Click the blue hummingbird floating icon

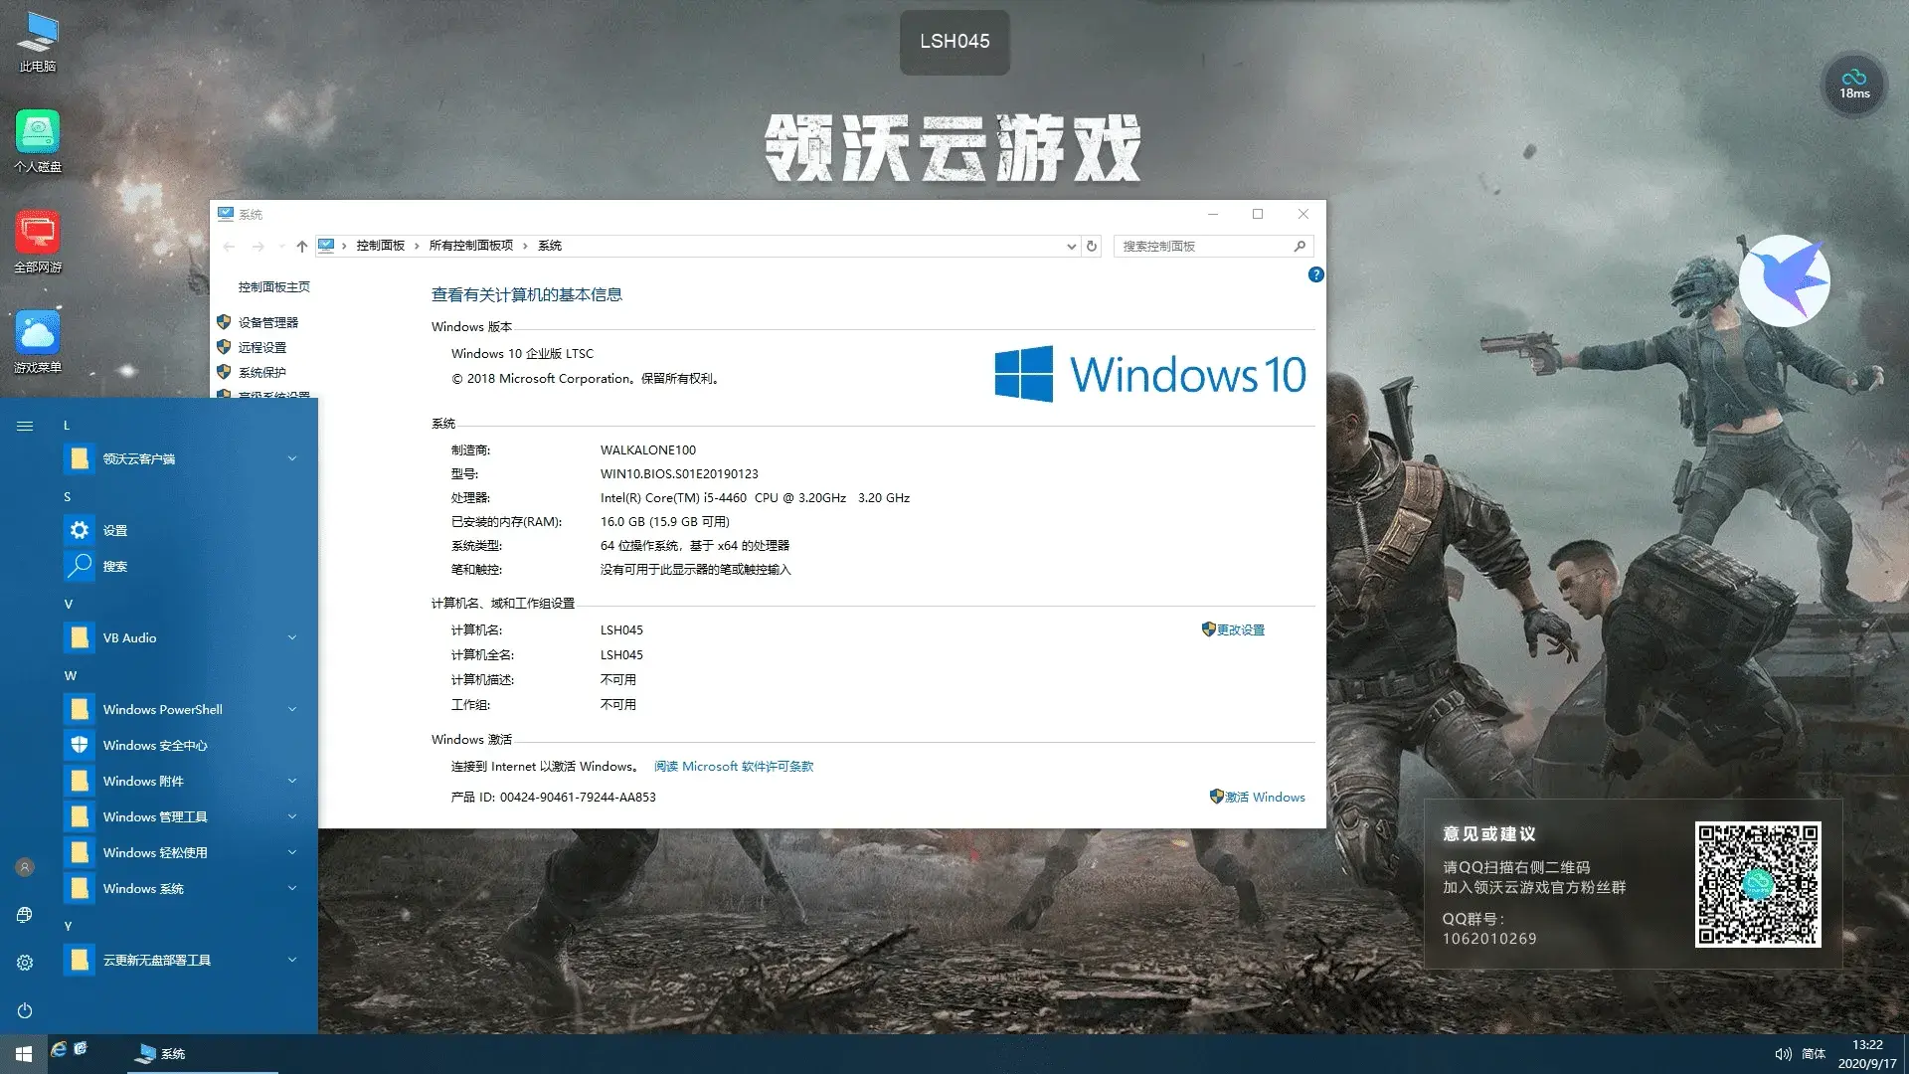click(x=1785, y=280)
